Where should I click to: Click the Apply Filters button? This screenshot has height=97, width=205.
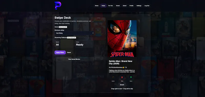coord(60,52)
